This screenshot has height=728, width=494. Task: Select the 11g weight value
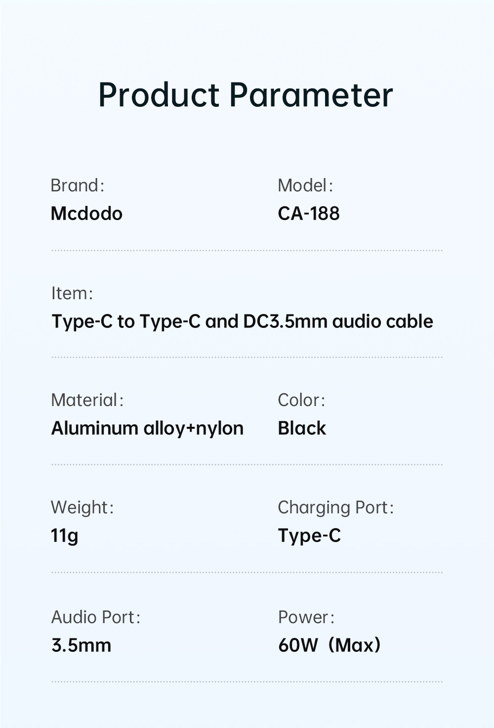pos(64,536)
